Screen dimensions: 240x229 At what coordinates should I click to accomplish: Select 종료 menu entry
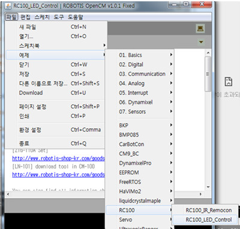click(x=55, y=143)
